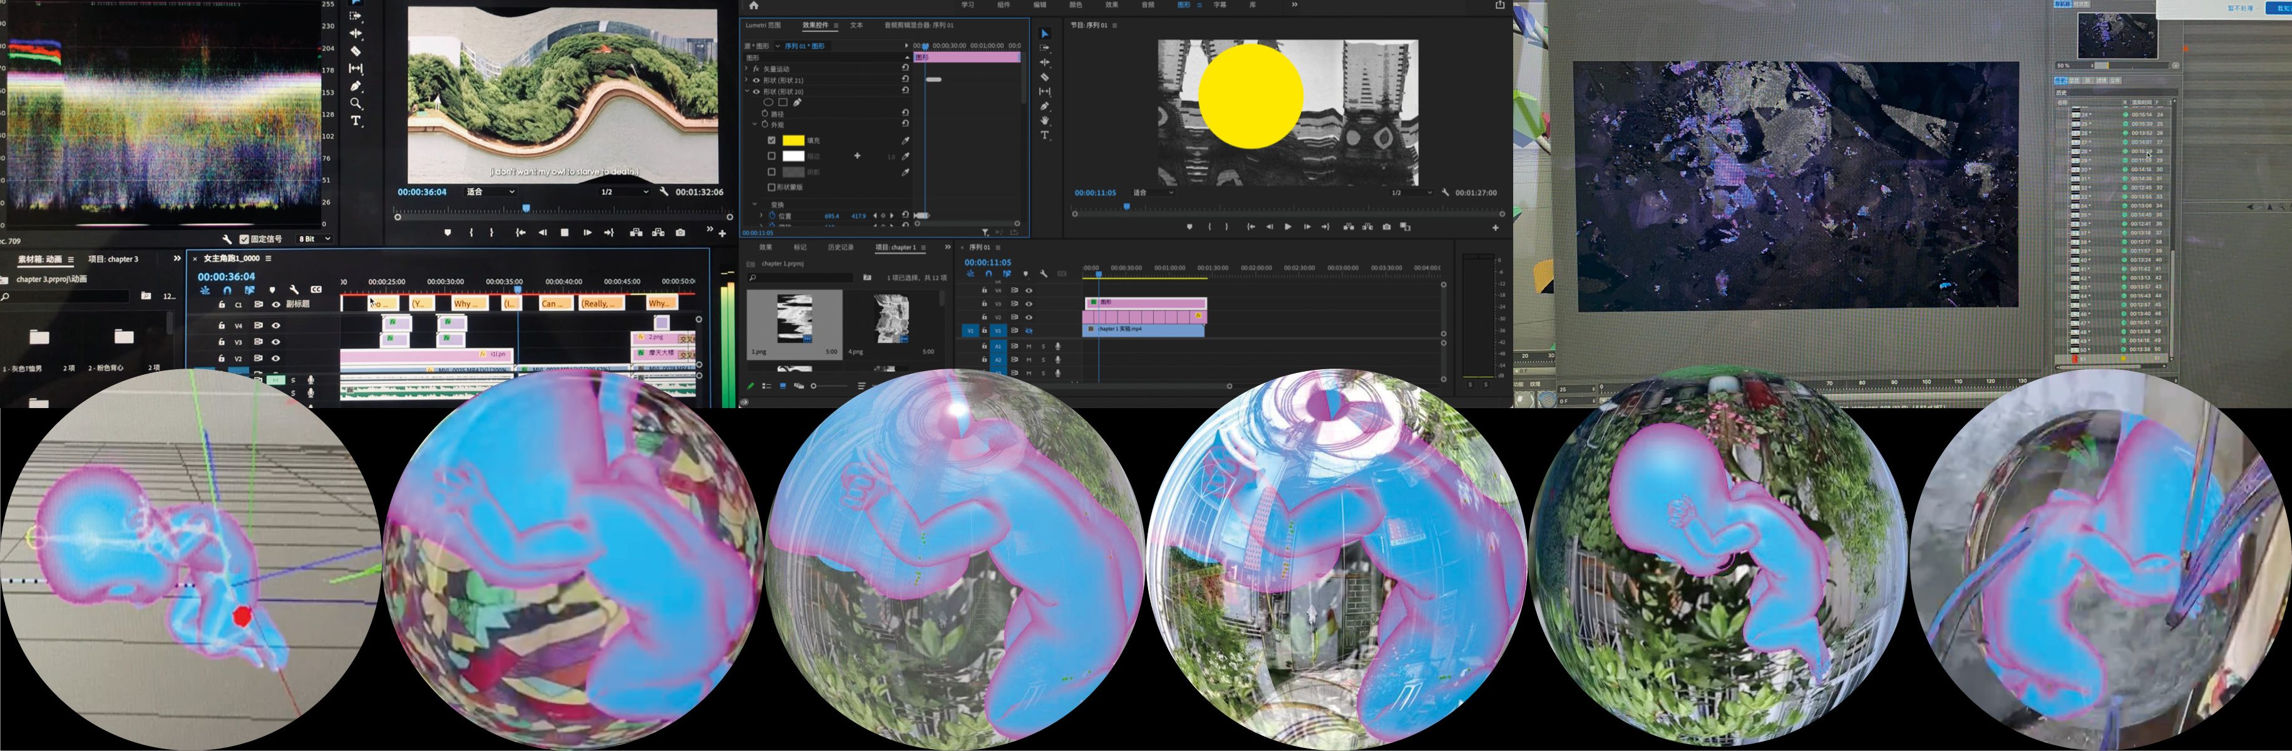2292x751 pixels.
Task: Open the 1/2 resolution dropdown under yellow circle
Action: 1412,192
